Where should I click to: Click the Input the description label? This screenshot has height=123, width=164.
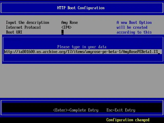coord(27,23)
